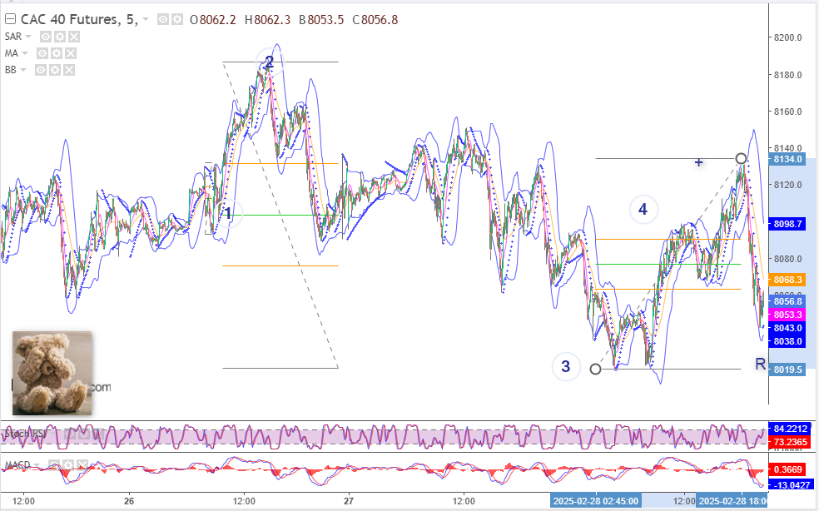The image size is (819, 511).
Task: Click the R letter near the price axis
Action: pos(761,365)
